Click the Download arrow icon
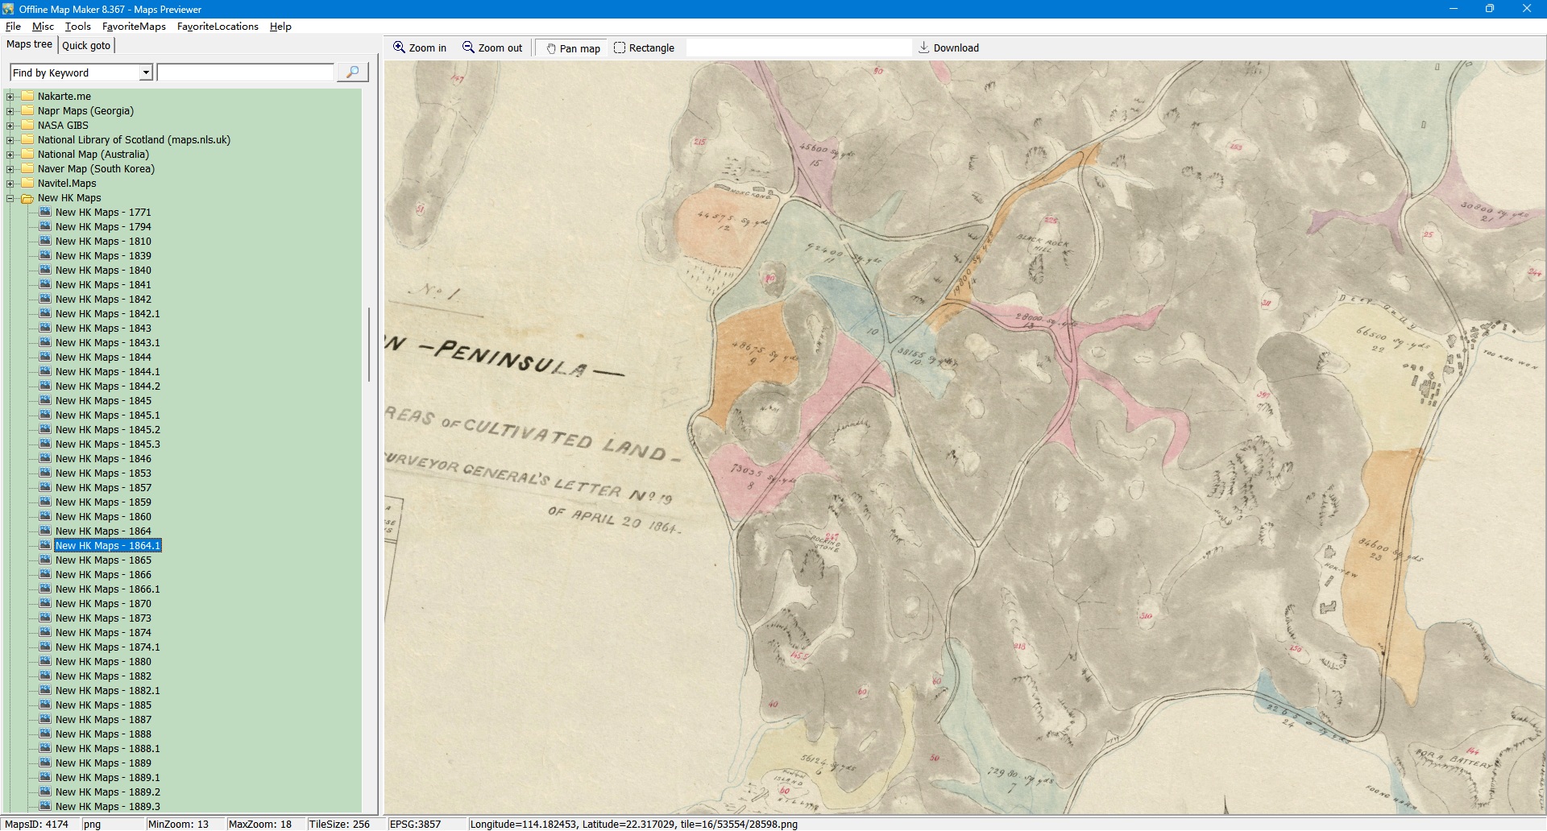Image resolution: width=1547 pixels, height=831 pixels. [924, 48]
